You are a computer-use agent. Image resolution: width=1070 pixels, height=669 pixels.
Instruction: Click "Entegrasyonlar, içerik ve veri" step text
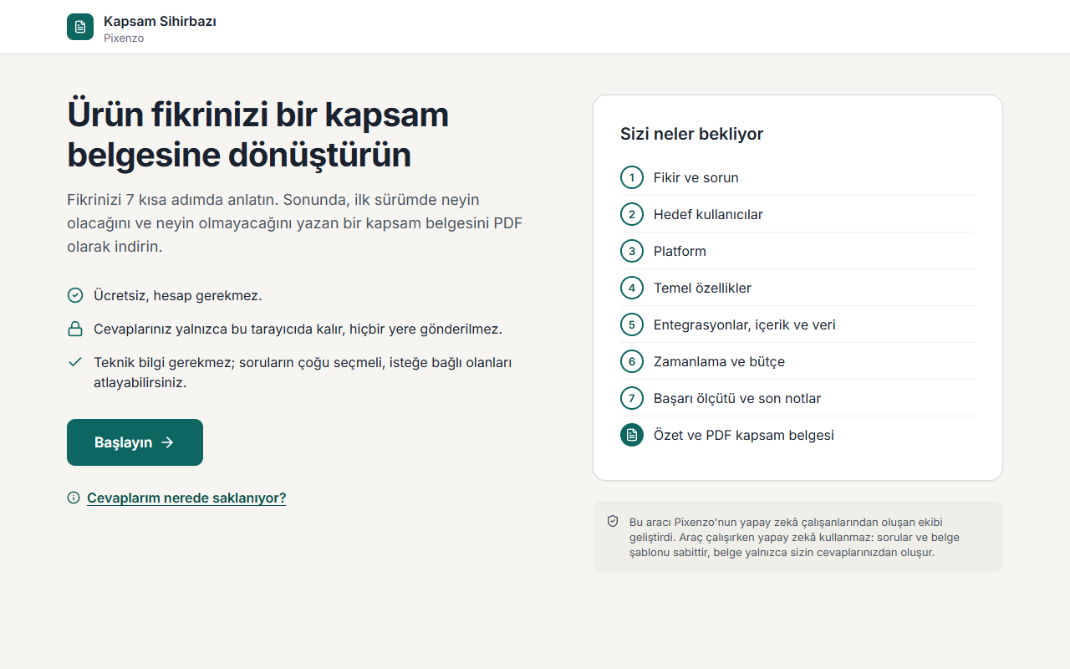(x=745, y=324)
